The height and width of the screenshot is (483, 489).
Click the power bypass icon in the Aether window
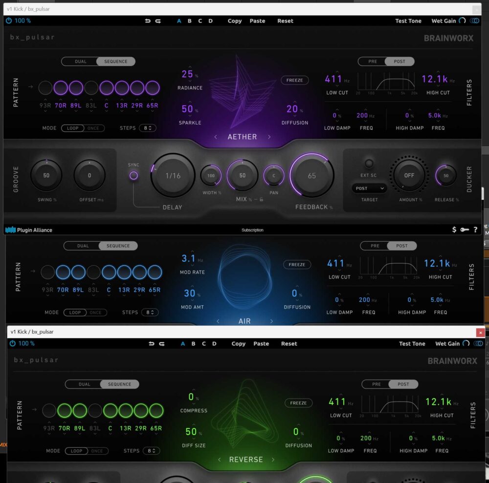(9, 21)
